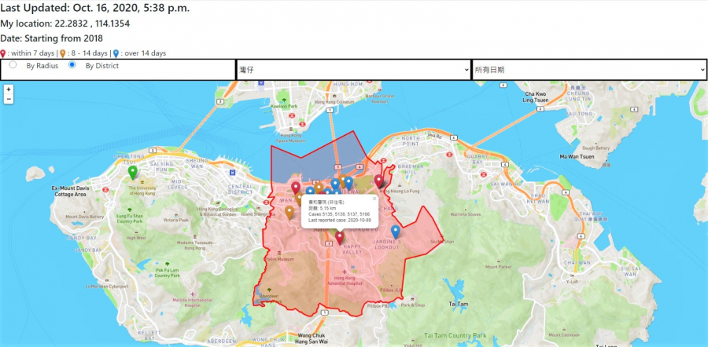Click the orange 8 - 14 days legend pin
Screen dimensions: 708x347
(x=63, y=53)
